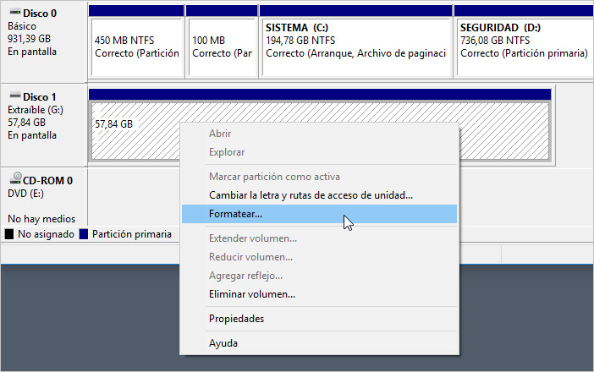Select the 100 MB partition on Disco 0

(221, 46)
